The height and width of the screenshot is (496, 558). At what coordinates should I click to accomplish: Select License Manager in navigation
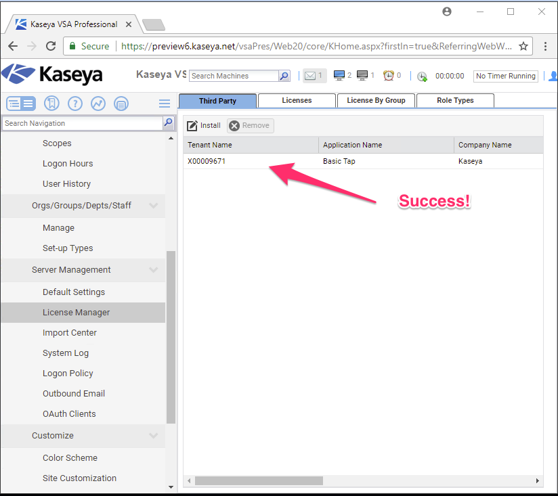point(83,313)
